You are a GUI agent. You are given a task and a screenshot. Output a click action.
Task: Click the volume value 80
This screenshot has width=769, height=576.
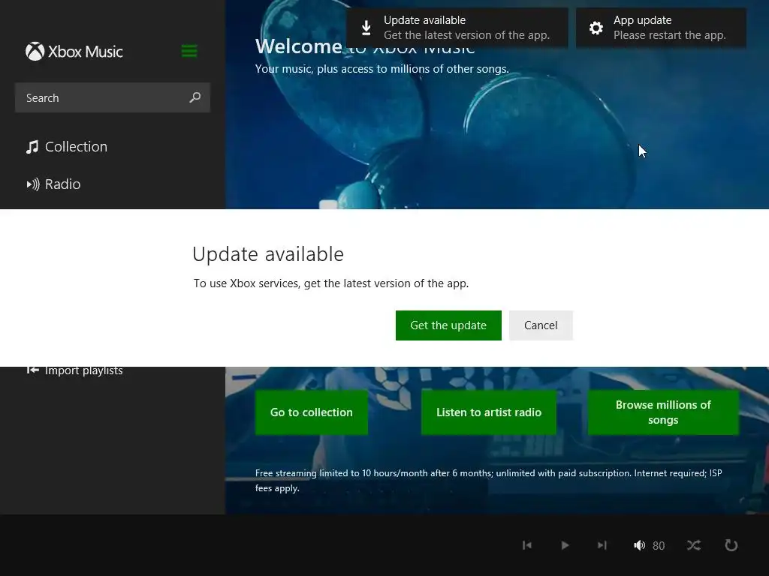point(659,546)
